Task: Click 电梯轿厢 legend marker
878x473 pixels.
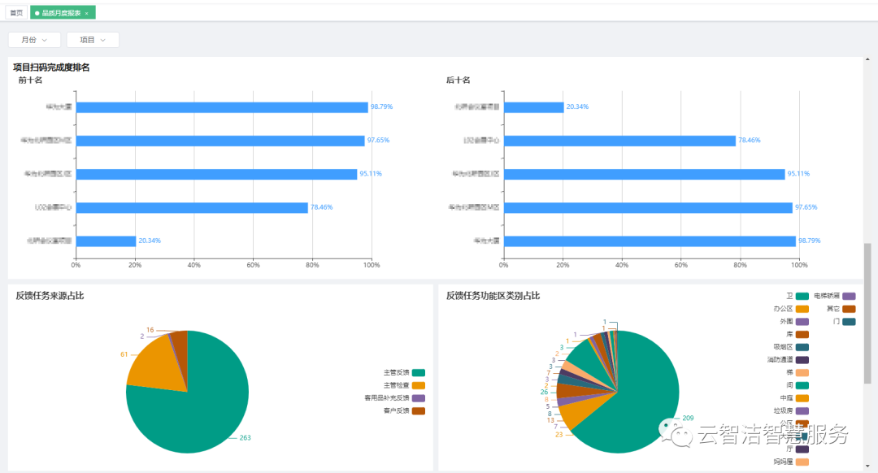Action: [x=849, y=296]
